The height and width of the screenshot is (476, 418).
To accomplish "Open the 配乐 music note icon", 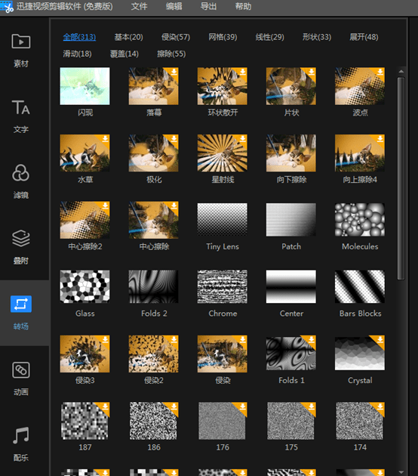I will coord(21,435).
